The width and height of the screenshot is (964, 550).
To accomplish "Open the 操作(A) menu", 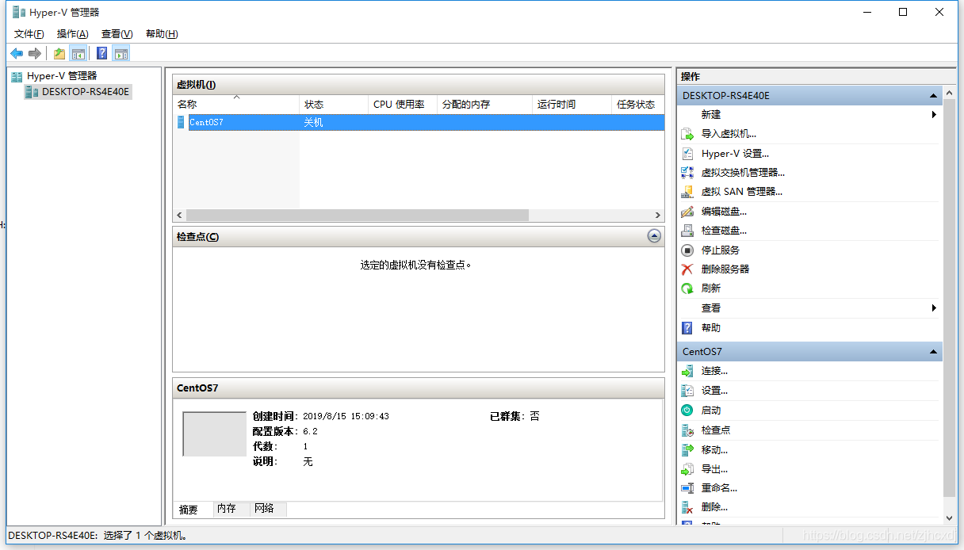I will pyautogui.click(x=73, y=34).
